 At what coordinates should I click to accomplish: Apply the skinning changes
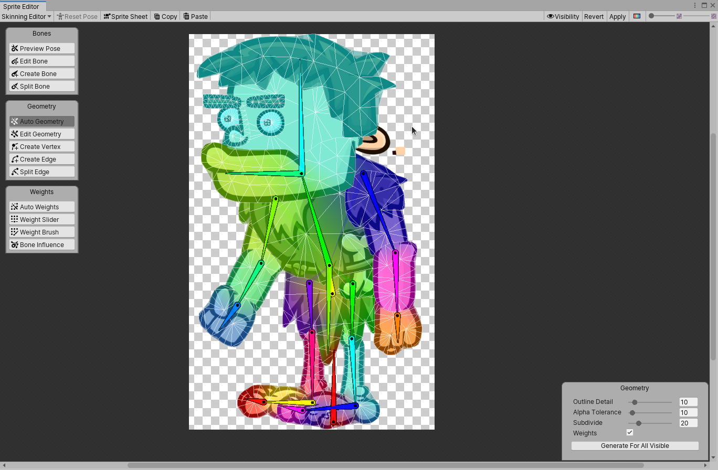[x=617, y=16]
